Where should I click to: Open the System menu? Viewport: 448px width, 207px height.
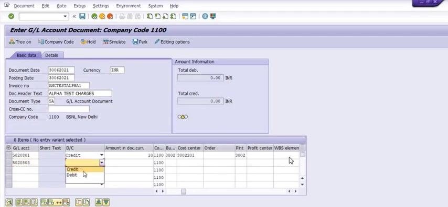[155, 6]
